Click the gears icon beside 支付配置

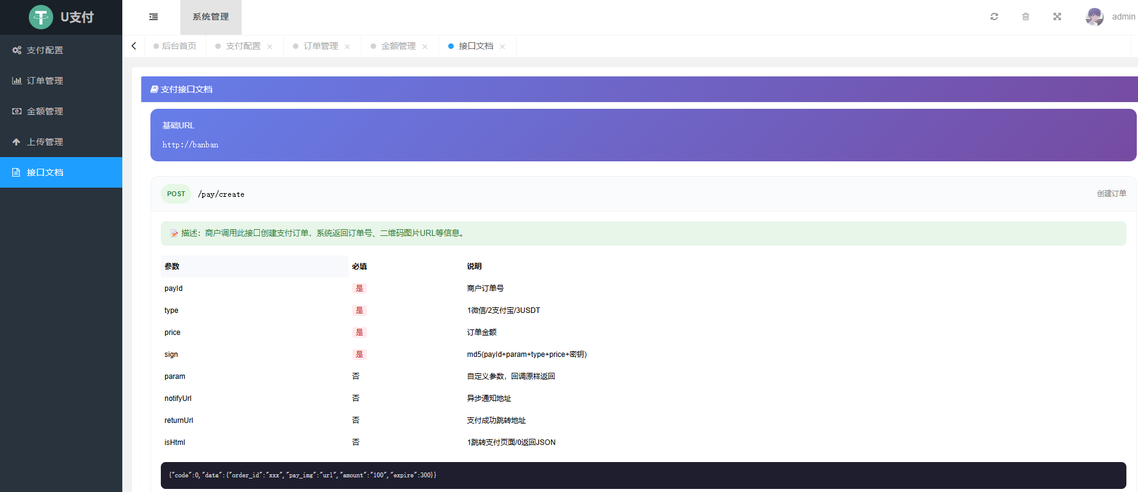(17, 50)
